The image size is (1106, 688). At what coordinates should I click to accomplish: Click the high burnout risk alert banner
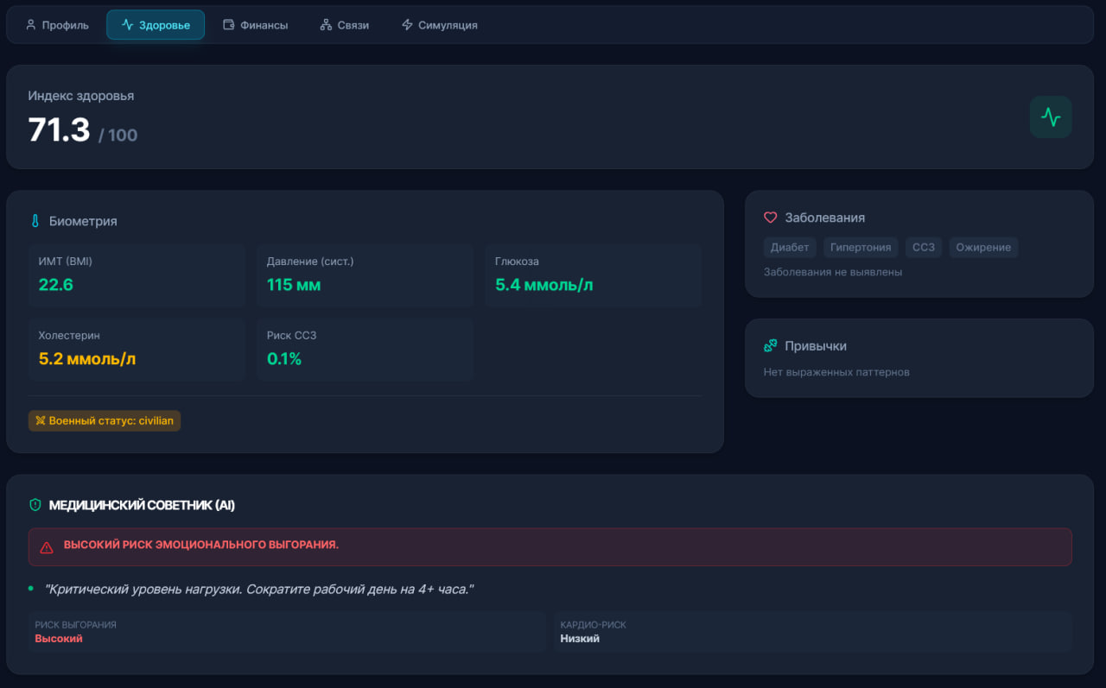coord(550,547)
